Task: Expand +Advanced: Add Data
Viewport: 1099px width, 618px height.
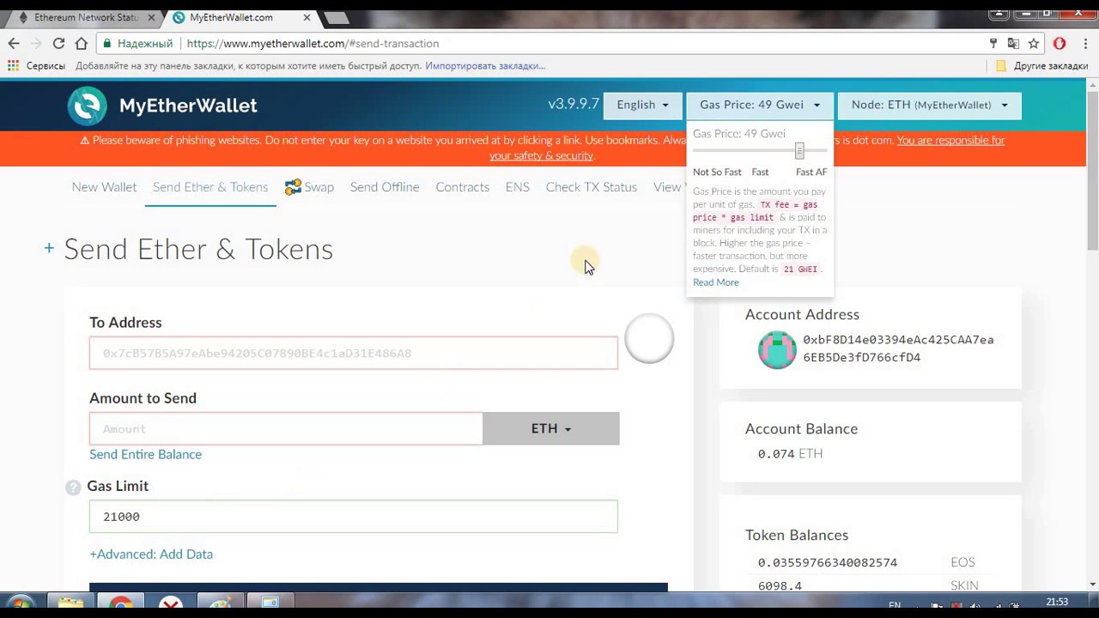Action: click(x=151, y=554)
